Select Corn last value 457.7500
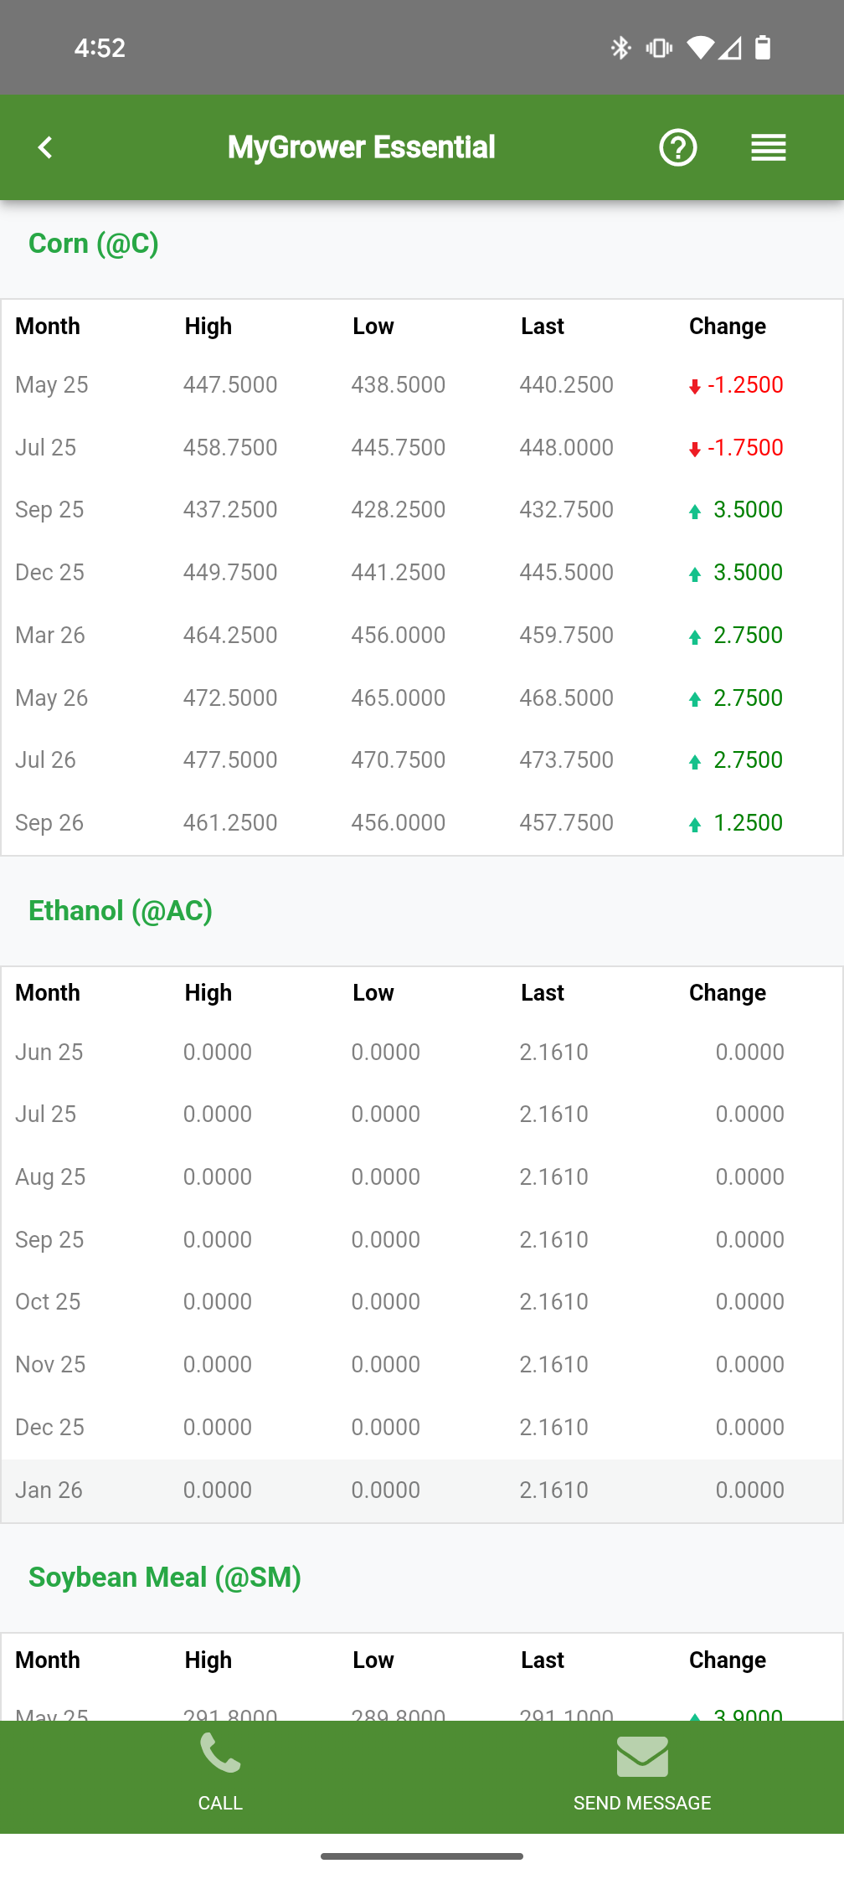 point(567,822)
